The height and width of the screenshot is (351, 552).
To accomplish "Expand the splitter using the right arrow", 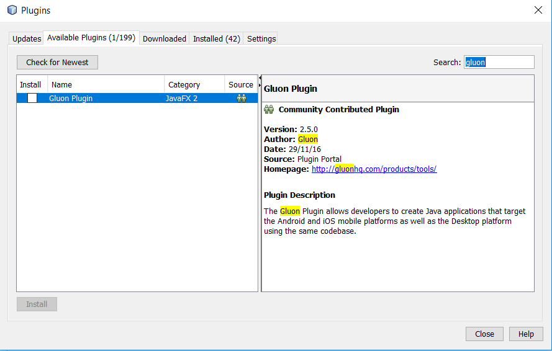I will (260, 85).
